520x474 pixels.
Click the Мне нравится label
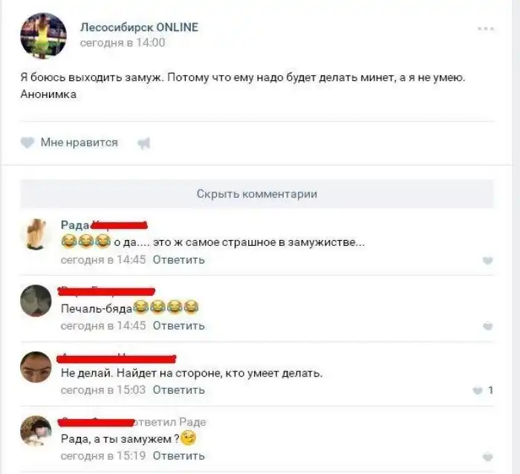pos(79,143)
